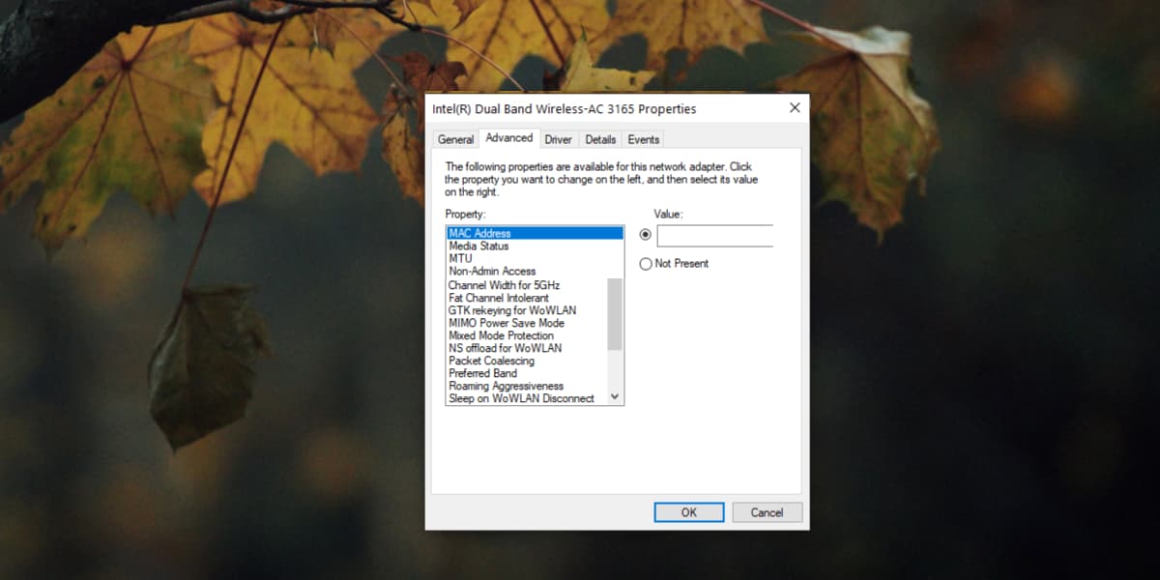Switch to the Events tab

coord(644,140)
